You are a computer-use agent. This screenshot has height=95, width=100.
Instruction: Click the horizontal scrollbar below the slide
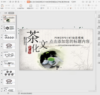click(x=55, y=91)
